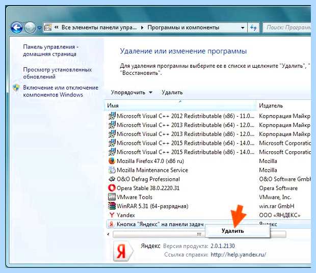The height and width of the screenshot is (273, 316).
Task: Select 'Microsoft Visual C++ 2015 Redistributable (x86)' row text
Action: [x=186, y=152]
